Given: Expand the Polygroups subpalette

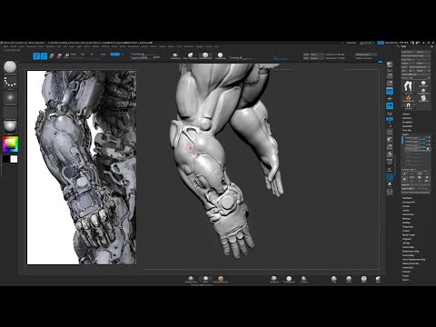Looking at the screenshot, I should (408, 227).
